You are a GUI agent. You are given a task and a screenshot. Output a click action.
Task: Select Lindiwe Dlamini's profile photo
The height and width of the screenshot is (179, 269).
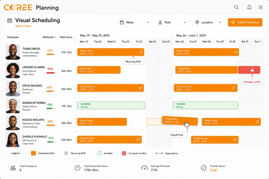pos(13,70)
